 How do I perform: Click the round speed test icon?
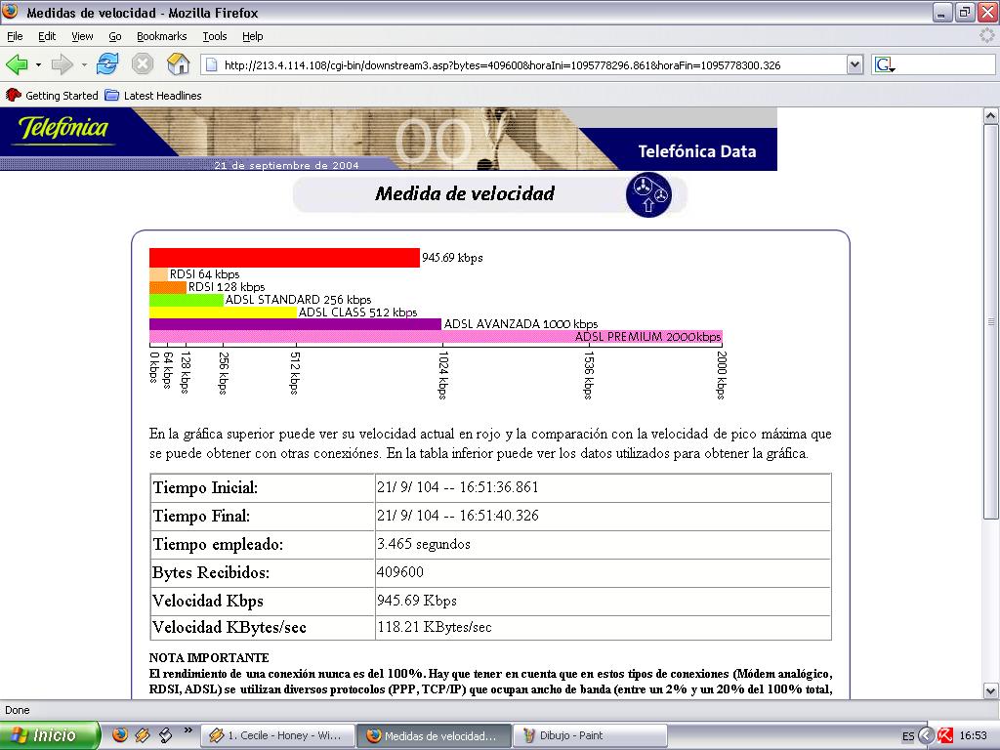click(648, 193)
